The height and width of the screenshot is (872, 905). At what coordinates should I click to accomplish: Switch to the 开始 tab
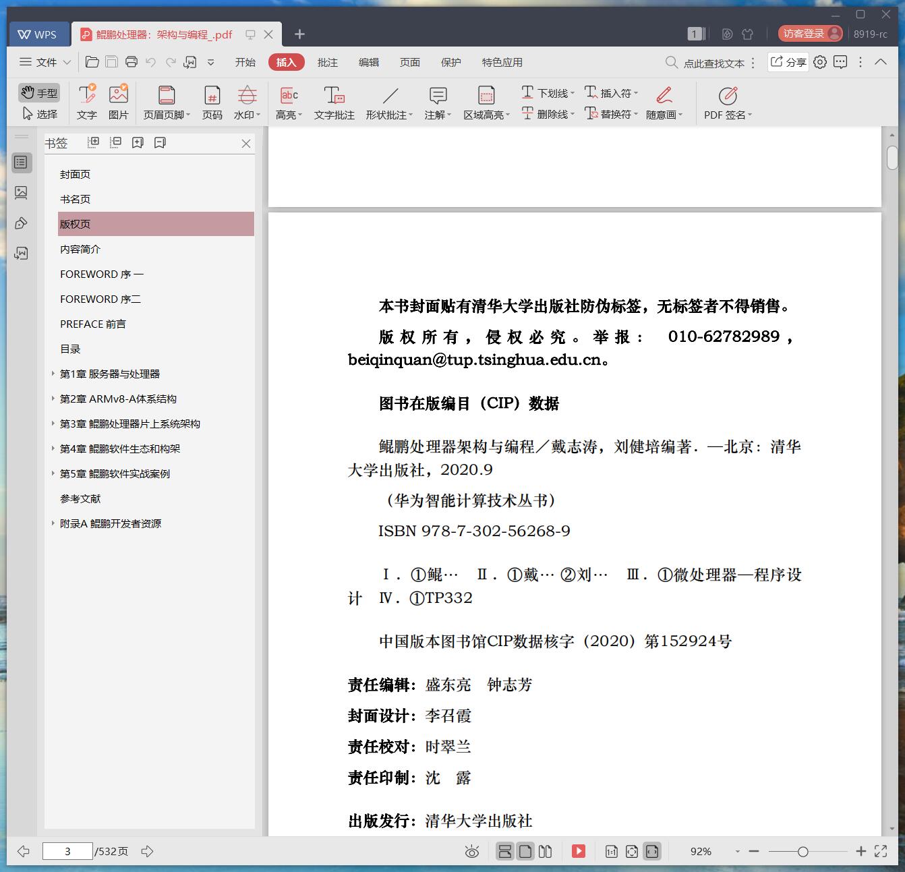[x=245, y=62]
